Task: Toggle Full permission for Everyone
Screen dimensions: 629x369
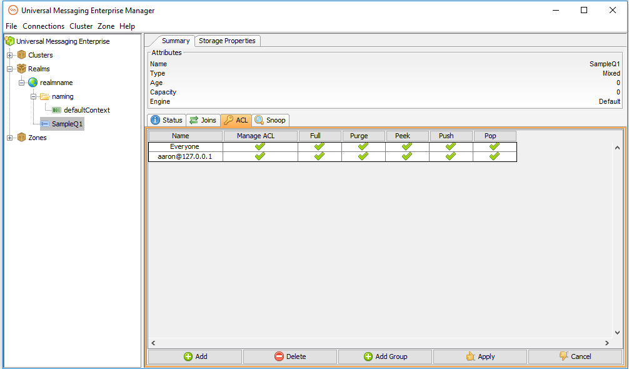Action: point(320,147)
